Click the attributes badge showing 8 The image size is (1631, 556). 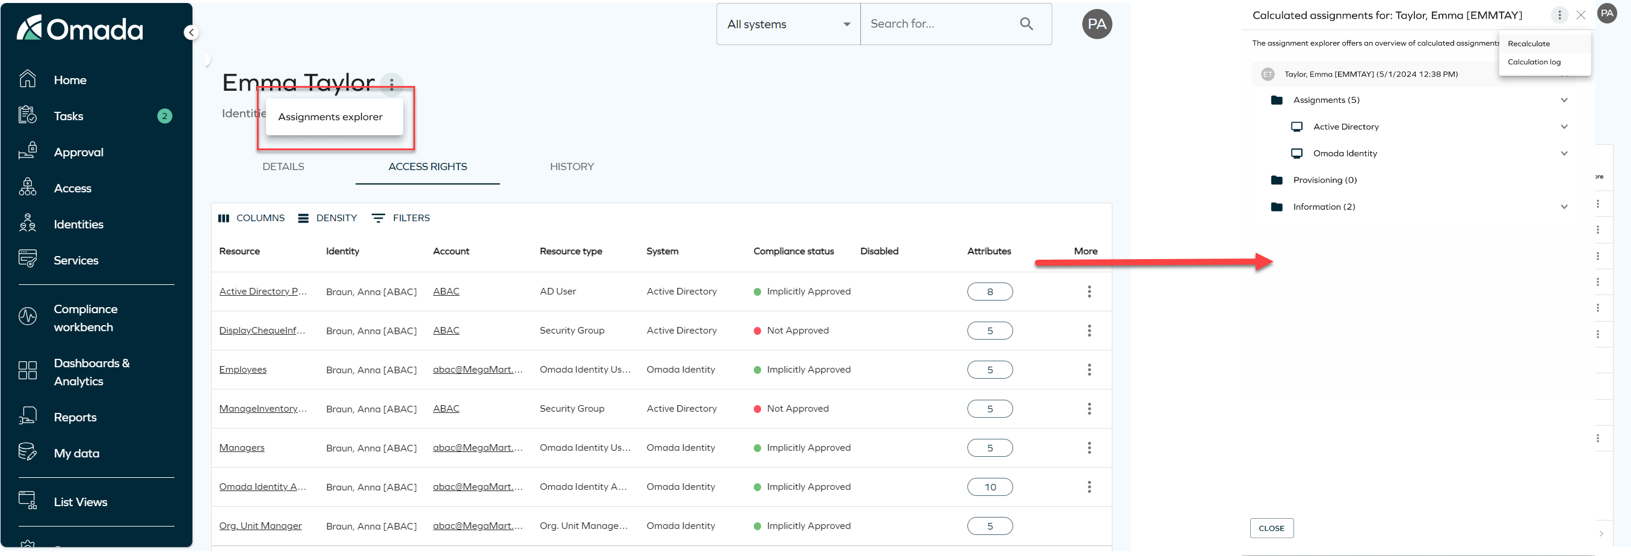click(990, 292)
